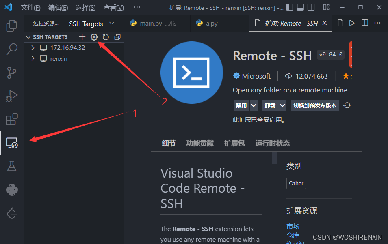This screenshot has width=388, height=244.
Task: Click the 12,074,663 install count
Action: pyautogui.click(x=312, y=76)
